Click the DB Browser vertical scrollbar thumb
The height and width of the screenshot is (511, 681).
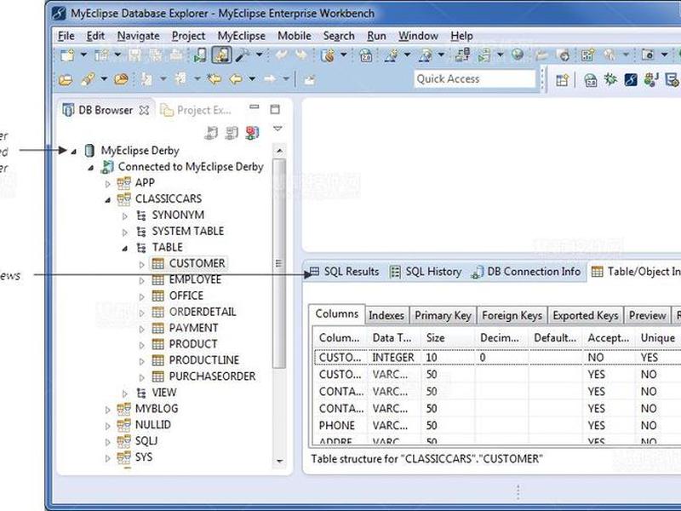(x=279, y=263)
